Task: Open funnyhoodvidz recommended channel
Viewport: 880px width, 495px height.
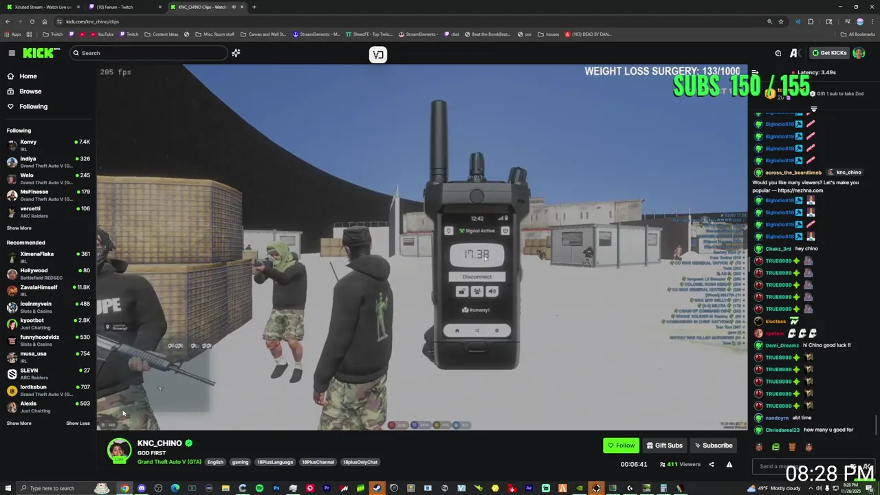Action: point(48,340)
